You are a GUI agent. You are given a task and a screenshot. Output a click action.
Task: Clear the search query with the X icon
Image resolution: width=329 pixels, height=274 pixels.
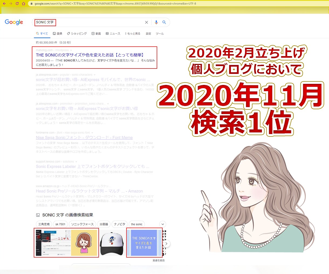point(146,22)
